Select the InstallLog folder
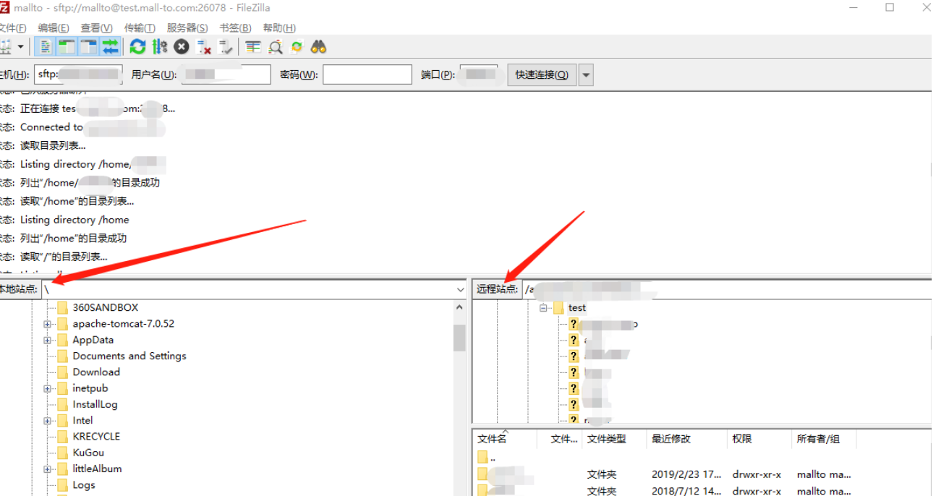Image resolution: width=936 pixels, height=496 pixels. pyautogui.click(x=95, y=404)
